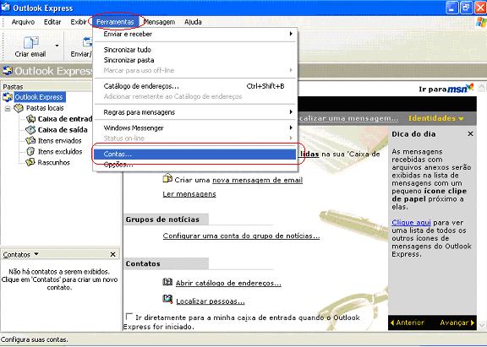
Task: Click the Localizar pessoas icon
Action: pyautogui.click(x=167, y=299)
